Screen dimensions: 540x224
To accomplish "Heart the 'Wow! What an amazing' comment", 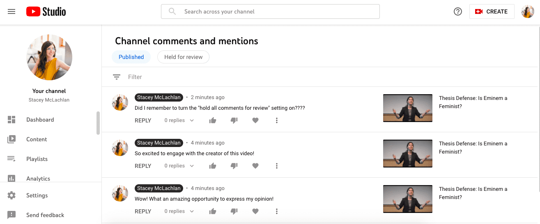I will click(x=255, y=211).
